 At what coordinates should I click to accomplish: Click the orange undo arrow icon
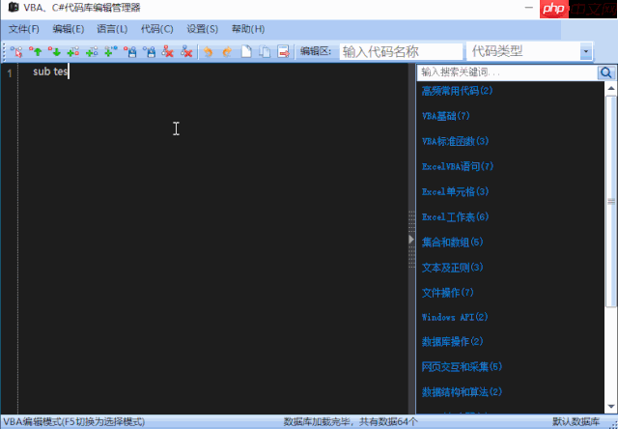(209, 51)
